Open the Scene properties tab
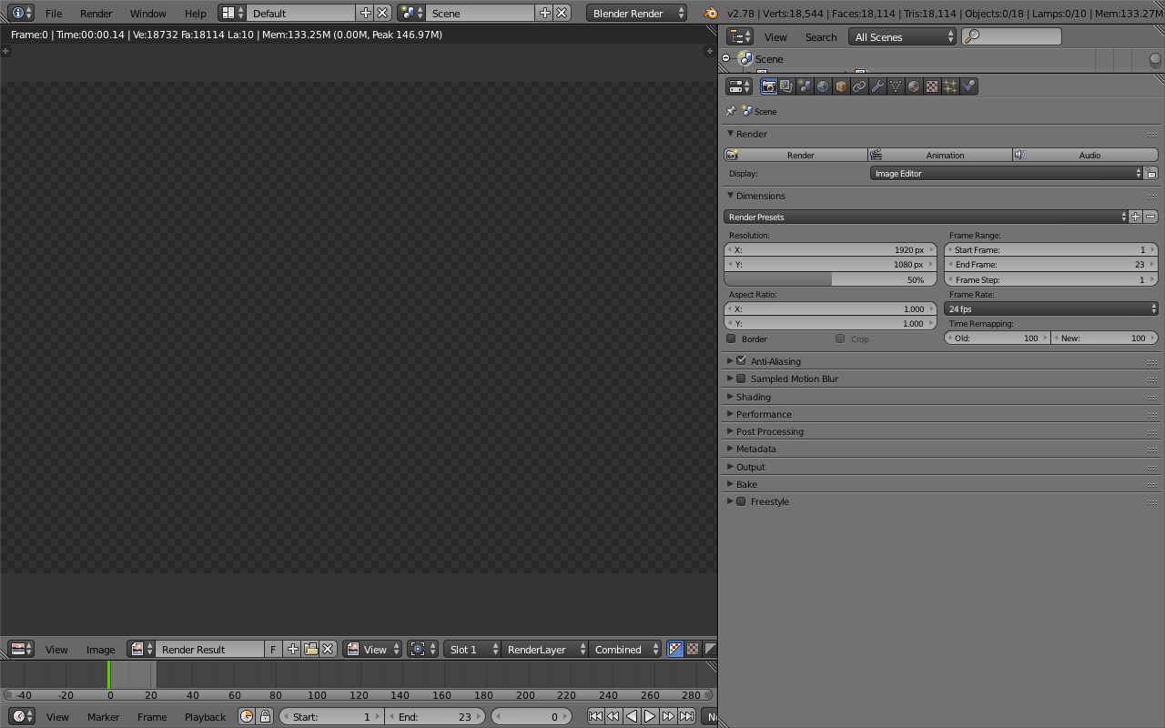The image size is (1165, 728). point(805,86)
